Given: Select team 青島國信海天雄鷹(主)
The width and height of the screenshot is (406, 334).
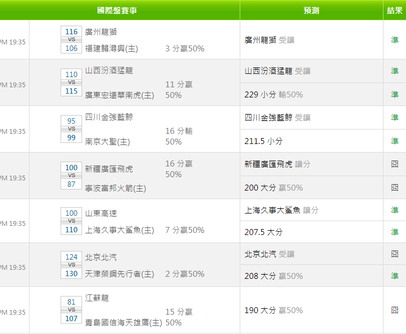Looking at the screenshot, I should [124, 322].
